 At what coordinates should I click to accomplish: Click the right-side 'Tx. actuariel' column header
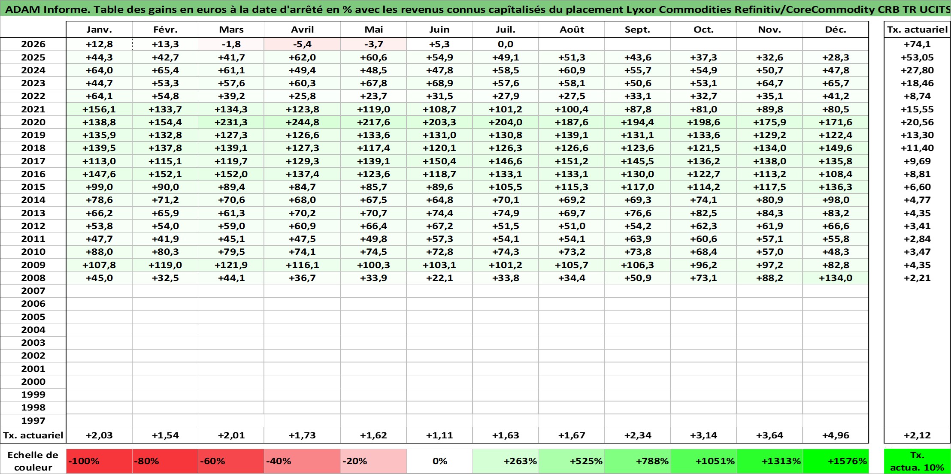(917, 30)
